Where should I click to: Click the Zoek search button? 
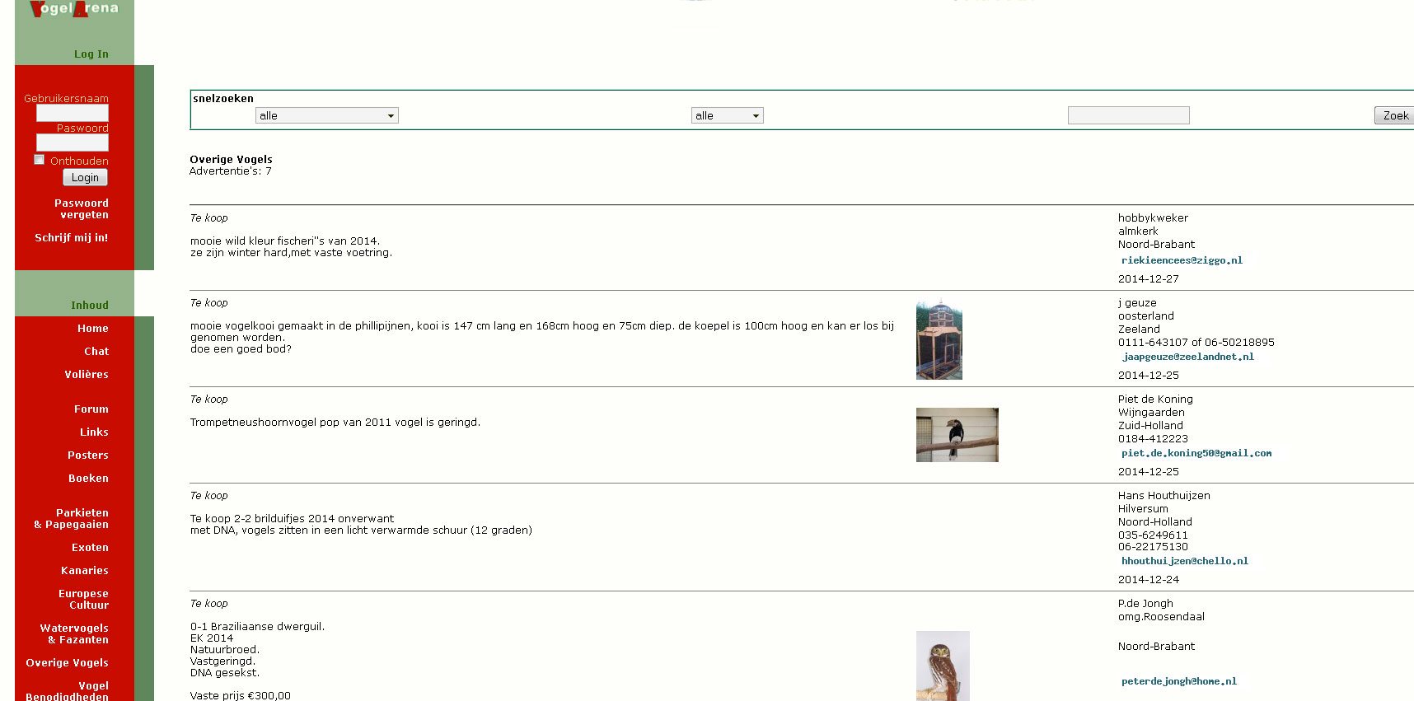[1394, 116]
